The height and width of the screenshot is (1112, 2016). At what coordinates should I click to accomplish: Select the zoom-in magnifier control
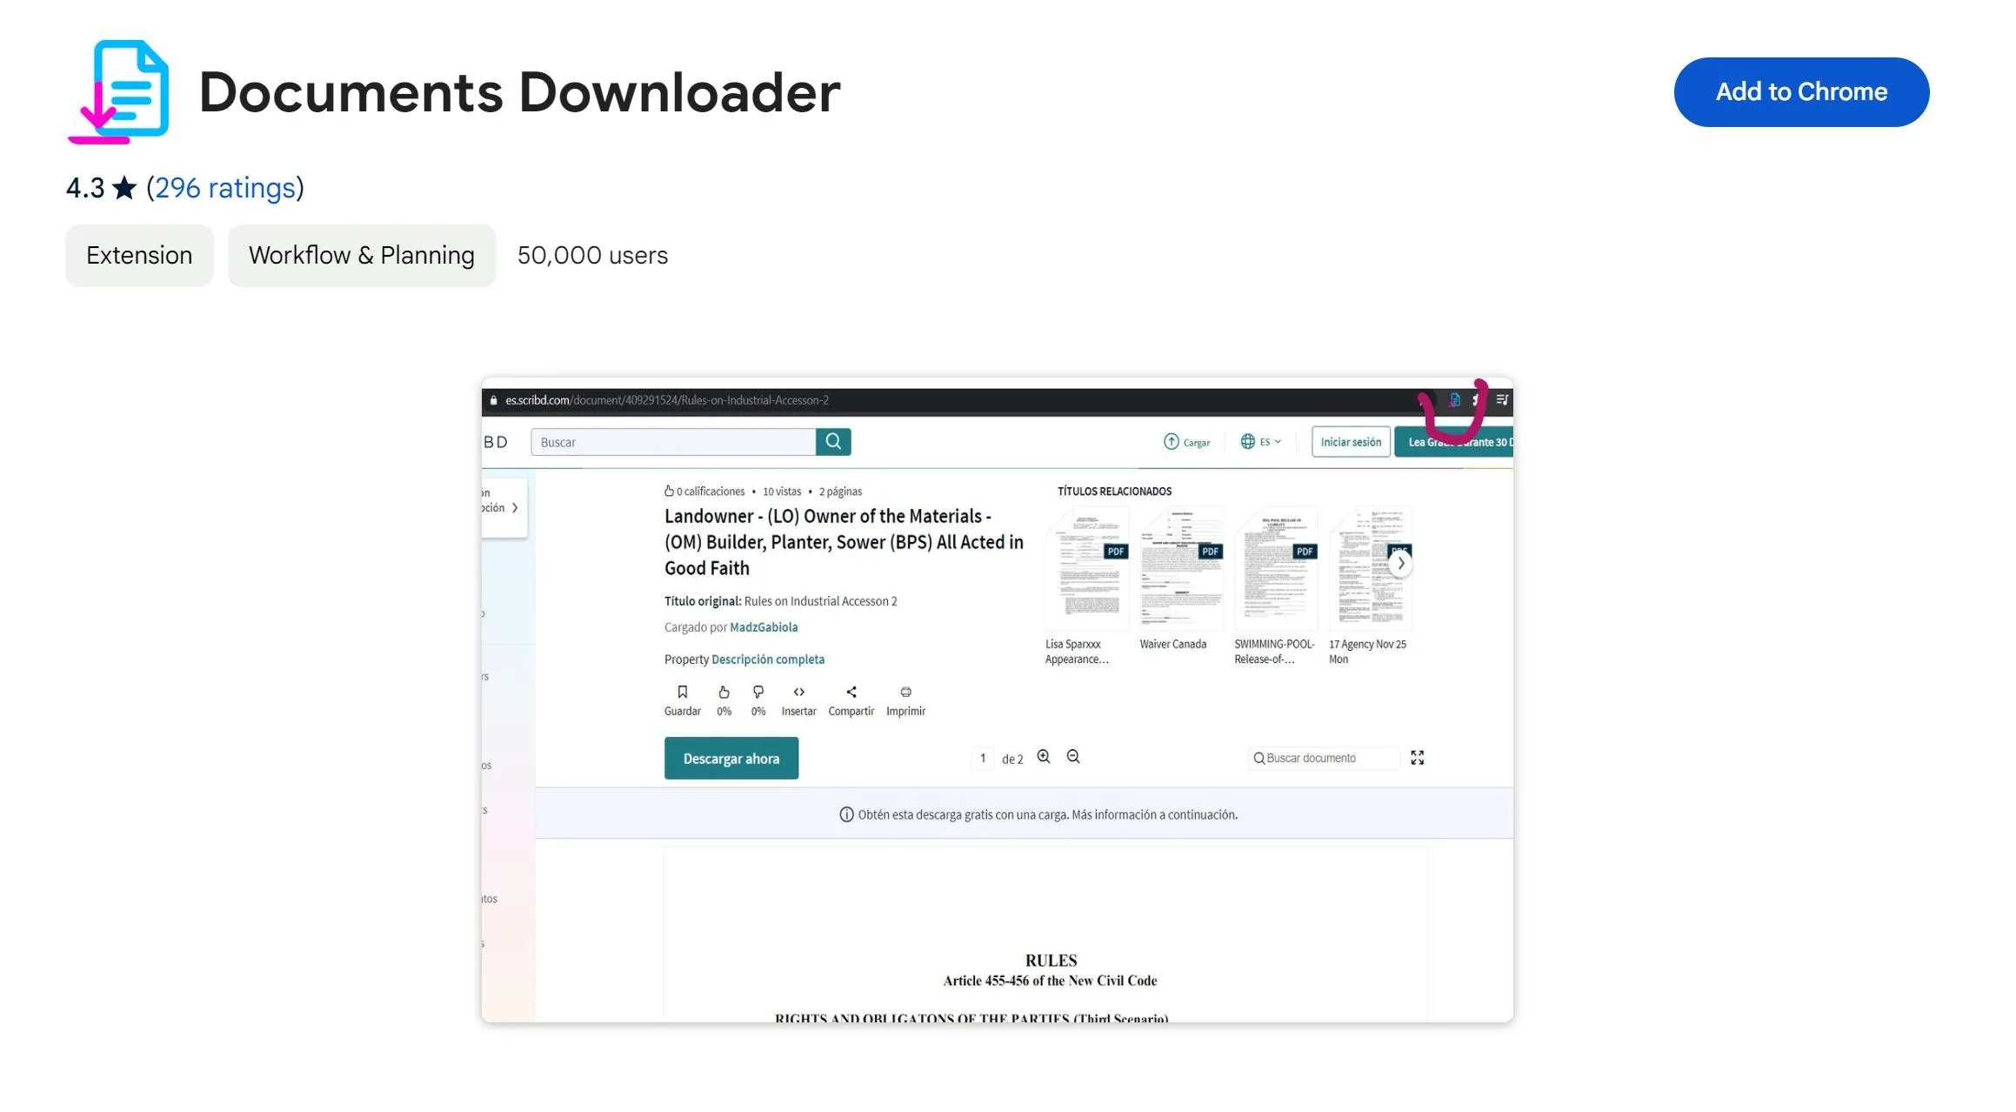(x=1043, y=757)
